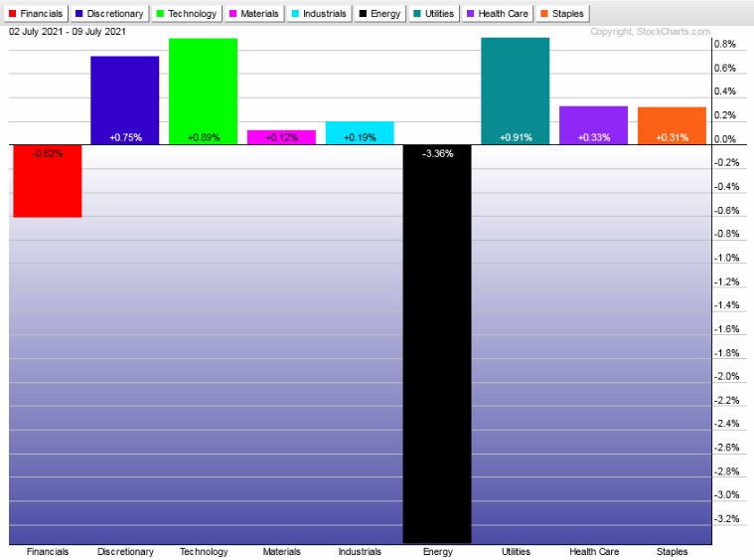754x560 pixels.
Task: Click the Industrials x-axis label
Action: [360, 552]
